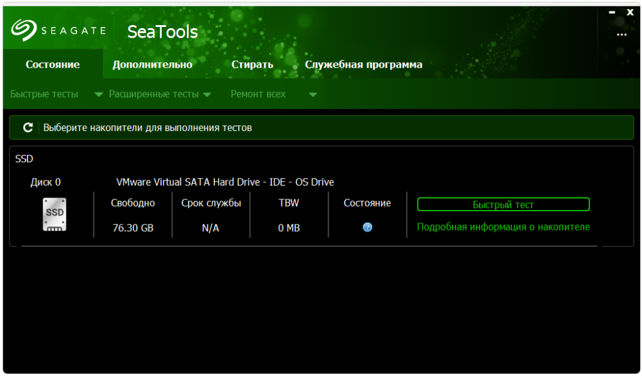The image size is (642, 376).
Task: Click the blue question mark status icon
Action: [x=367, y=227]
